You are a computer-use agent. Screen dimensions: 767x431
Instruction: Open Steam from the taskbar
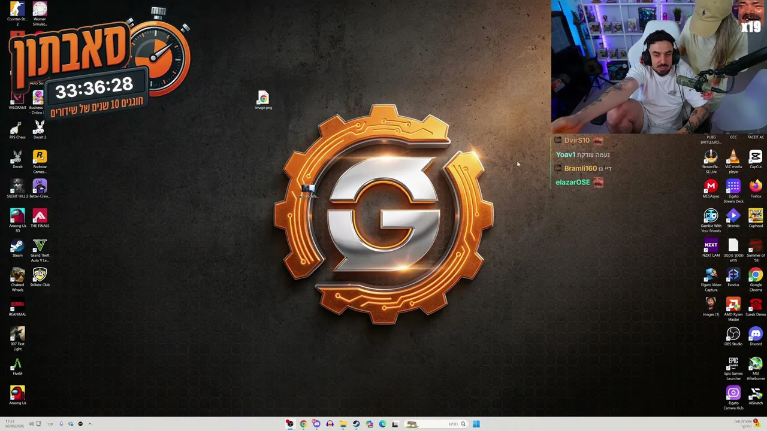356,424
